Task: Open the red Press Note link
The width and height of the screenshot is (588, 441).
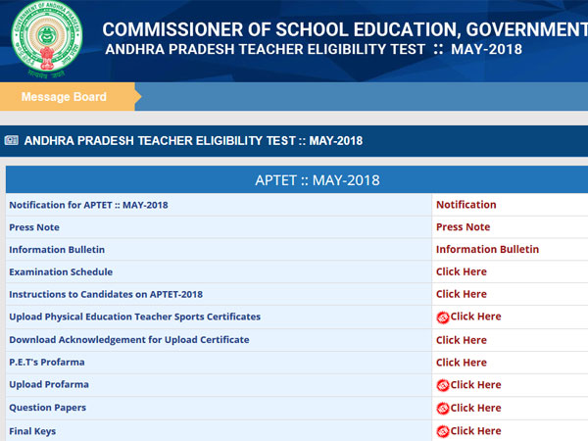Action: coord(463,227)
